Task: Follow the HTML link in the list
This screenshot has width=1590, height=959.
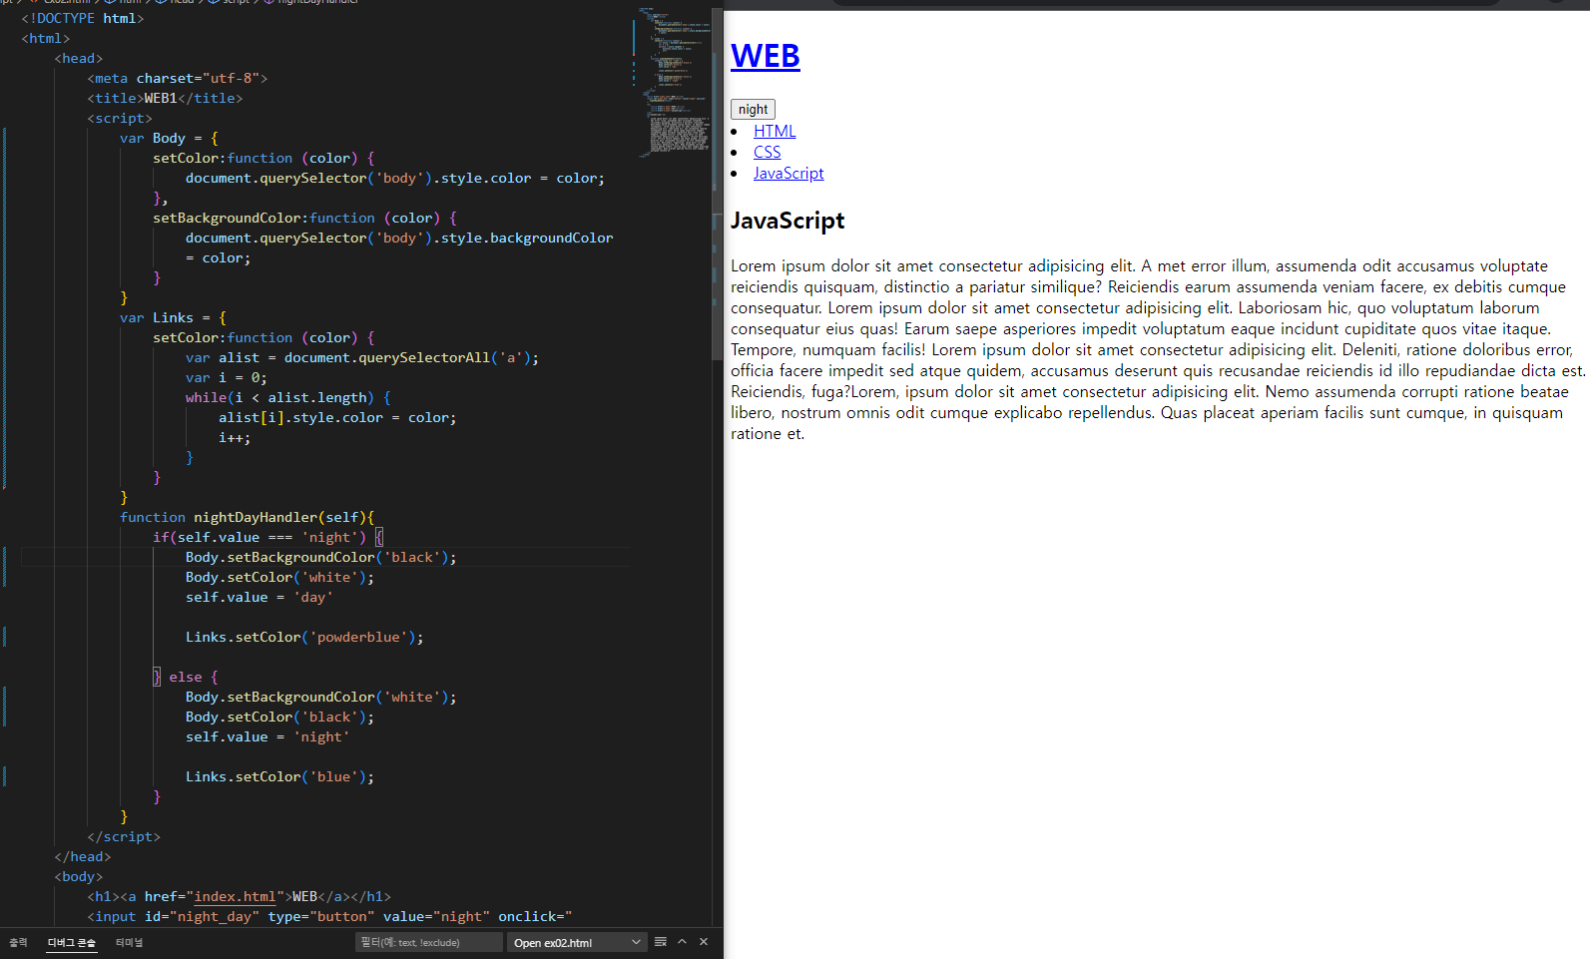Action: click(x=775, y=131)
